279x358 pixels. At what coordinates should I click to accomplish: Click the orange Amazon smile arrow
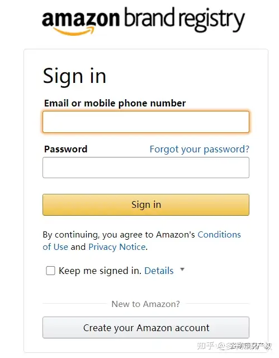pos(73,31)
